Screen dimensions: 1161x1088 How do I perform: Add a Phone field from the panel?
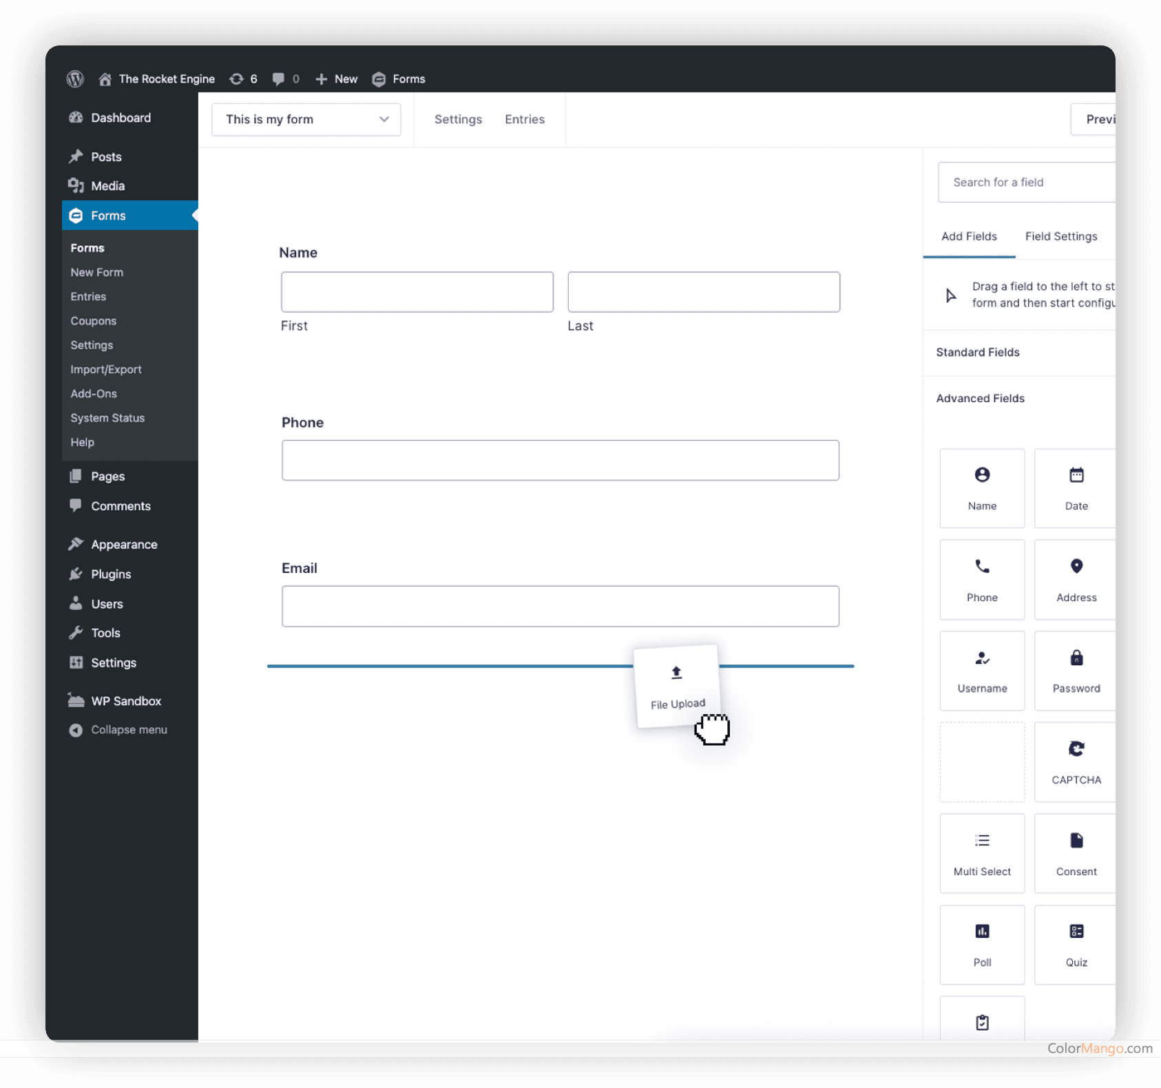(982, 579)
